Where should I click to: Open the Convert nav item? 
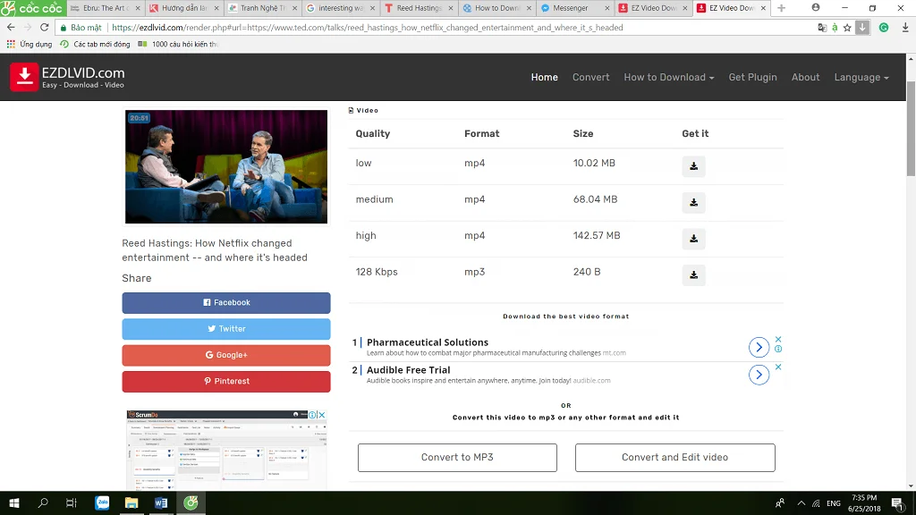click(x=590, y=77)
